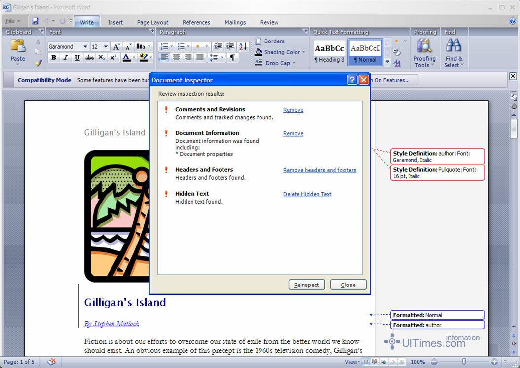Screen dimensions: 520x368
Task: Click the Borders icon
Action: click(x=259, y=41)
